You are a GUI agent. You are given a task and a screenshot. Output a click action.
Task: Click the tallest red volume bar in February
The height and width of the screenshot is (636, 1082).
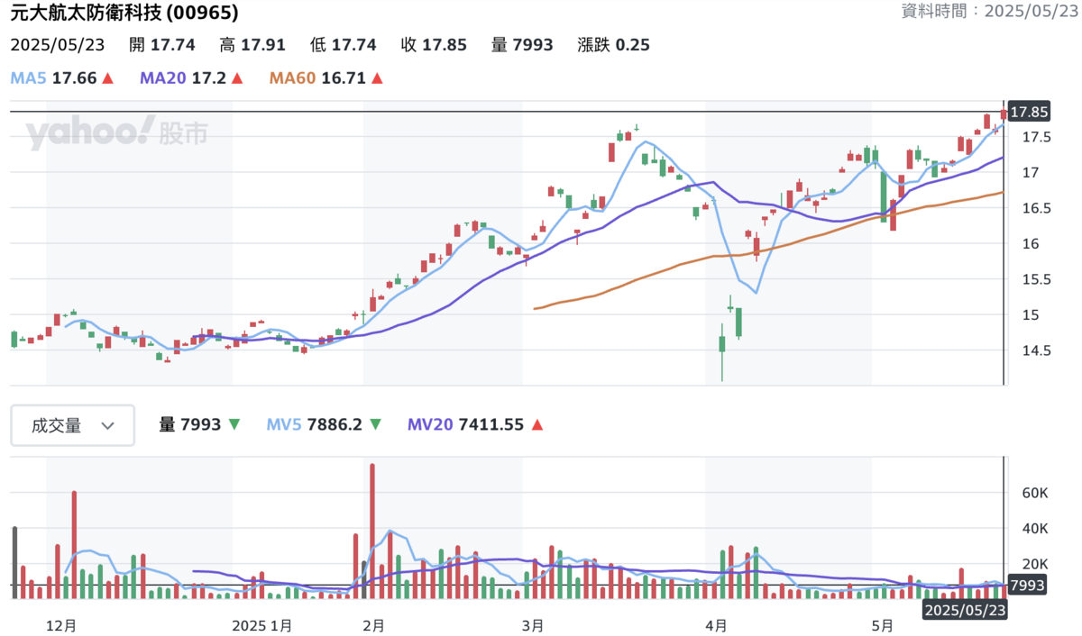(x=372, y=530)
